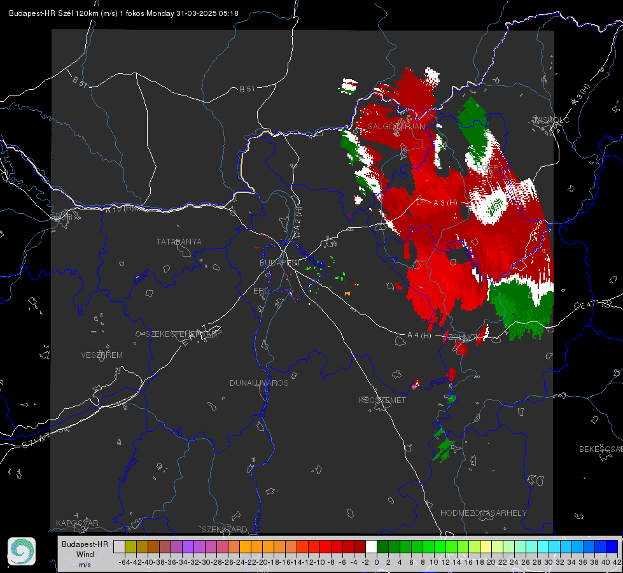Select the dark red swatch between -4 and -2
Screen dimensions: 623x573
coord(360,547)
